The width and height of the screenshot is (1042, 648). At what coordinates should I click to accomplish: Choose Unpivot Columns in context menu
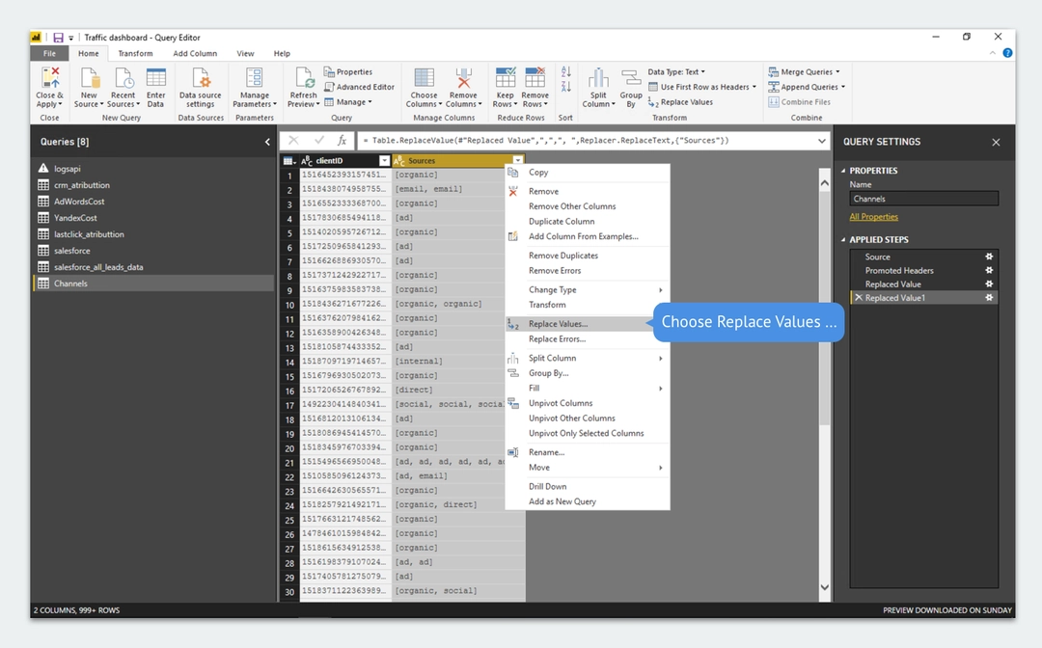click(588, 403)
